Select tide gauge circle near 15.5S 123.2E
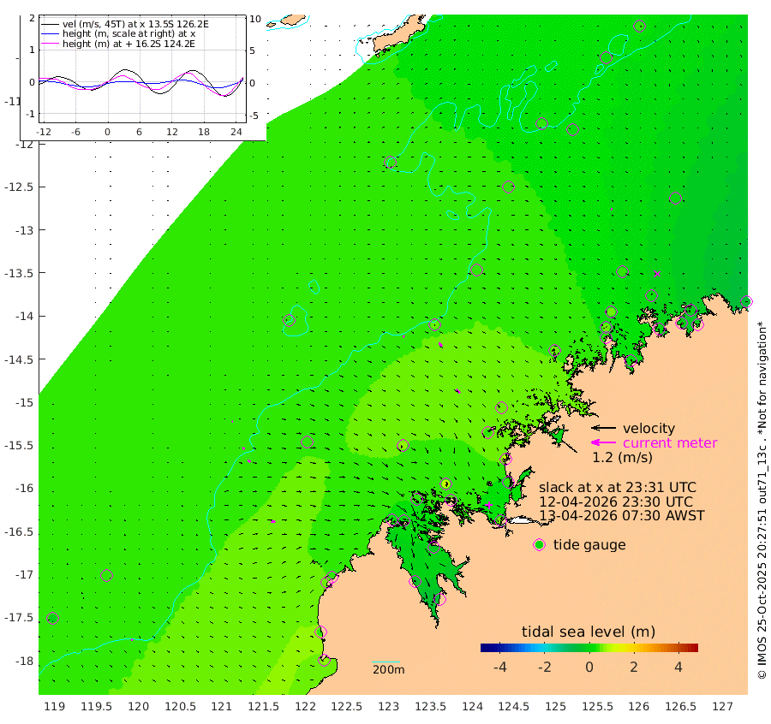Screen dimensions: 771x724 403,446
